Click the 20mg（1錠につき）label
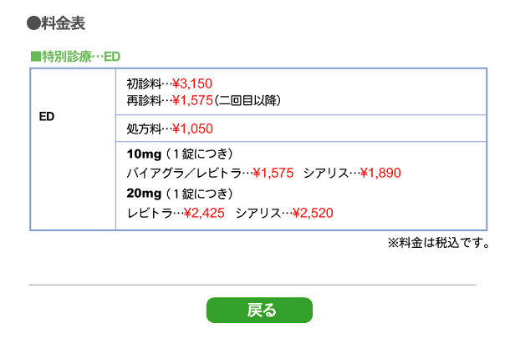Image resolution: width=510 pixels, height=353 pixels. (x=180, y=194)
